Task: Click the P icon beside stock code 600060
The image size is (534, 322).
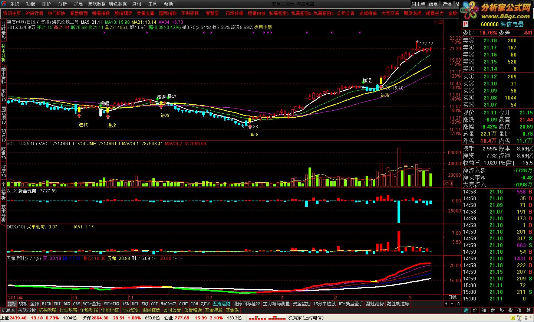Action: pyautogui.click(x=465, y=24)
